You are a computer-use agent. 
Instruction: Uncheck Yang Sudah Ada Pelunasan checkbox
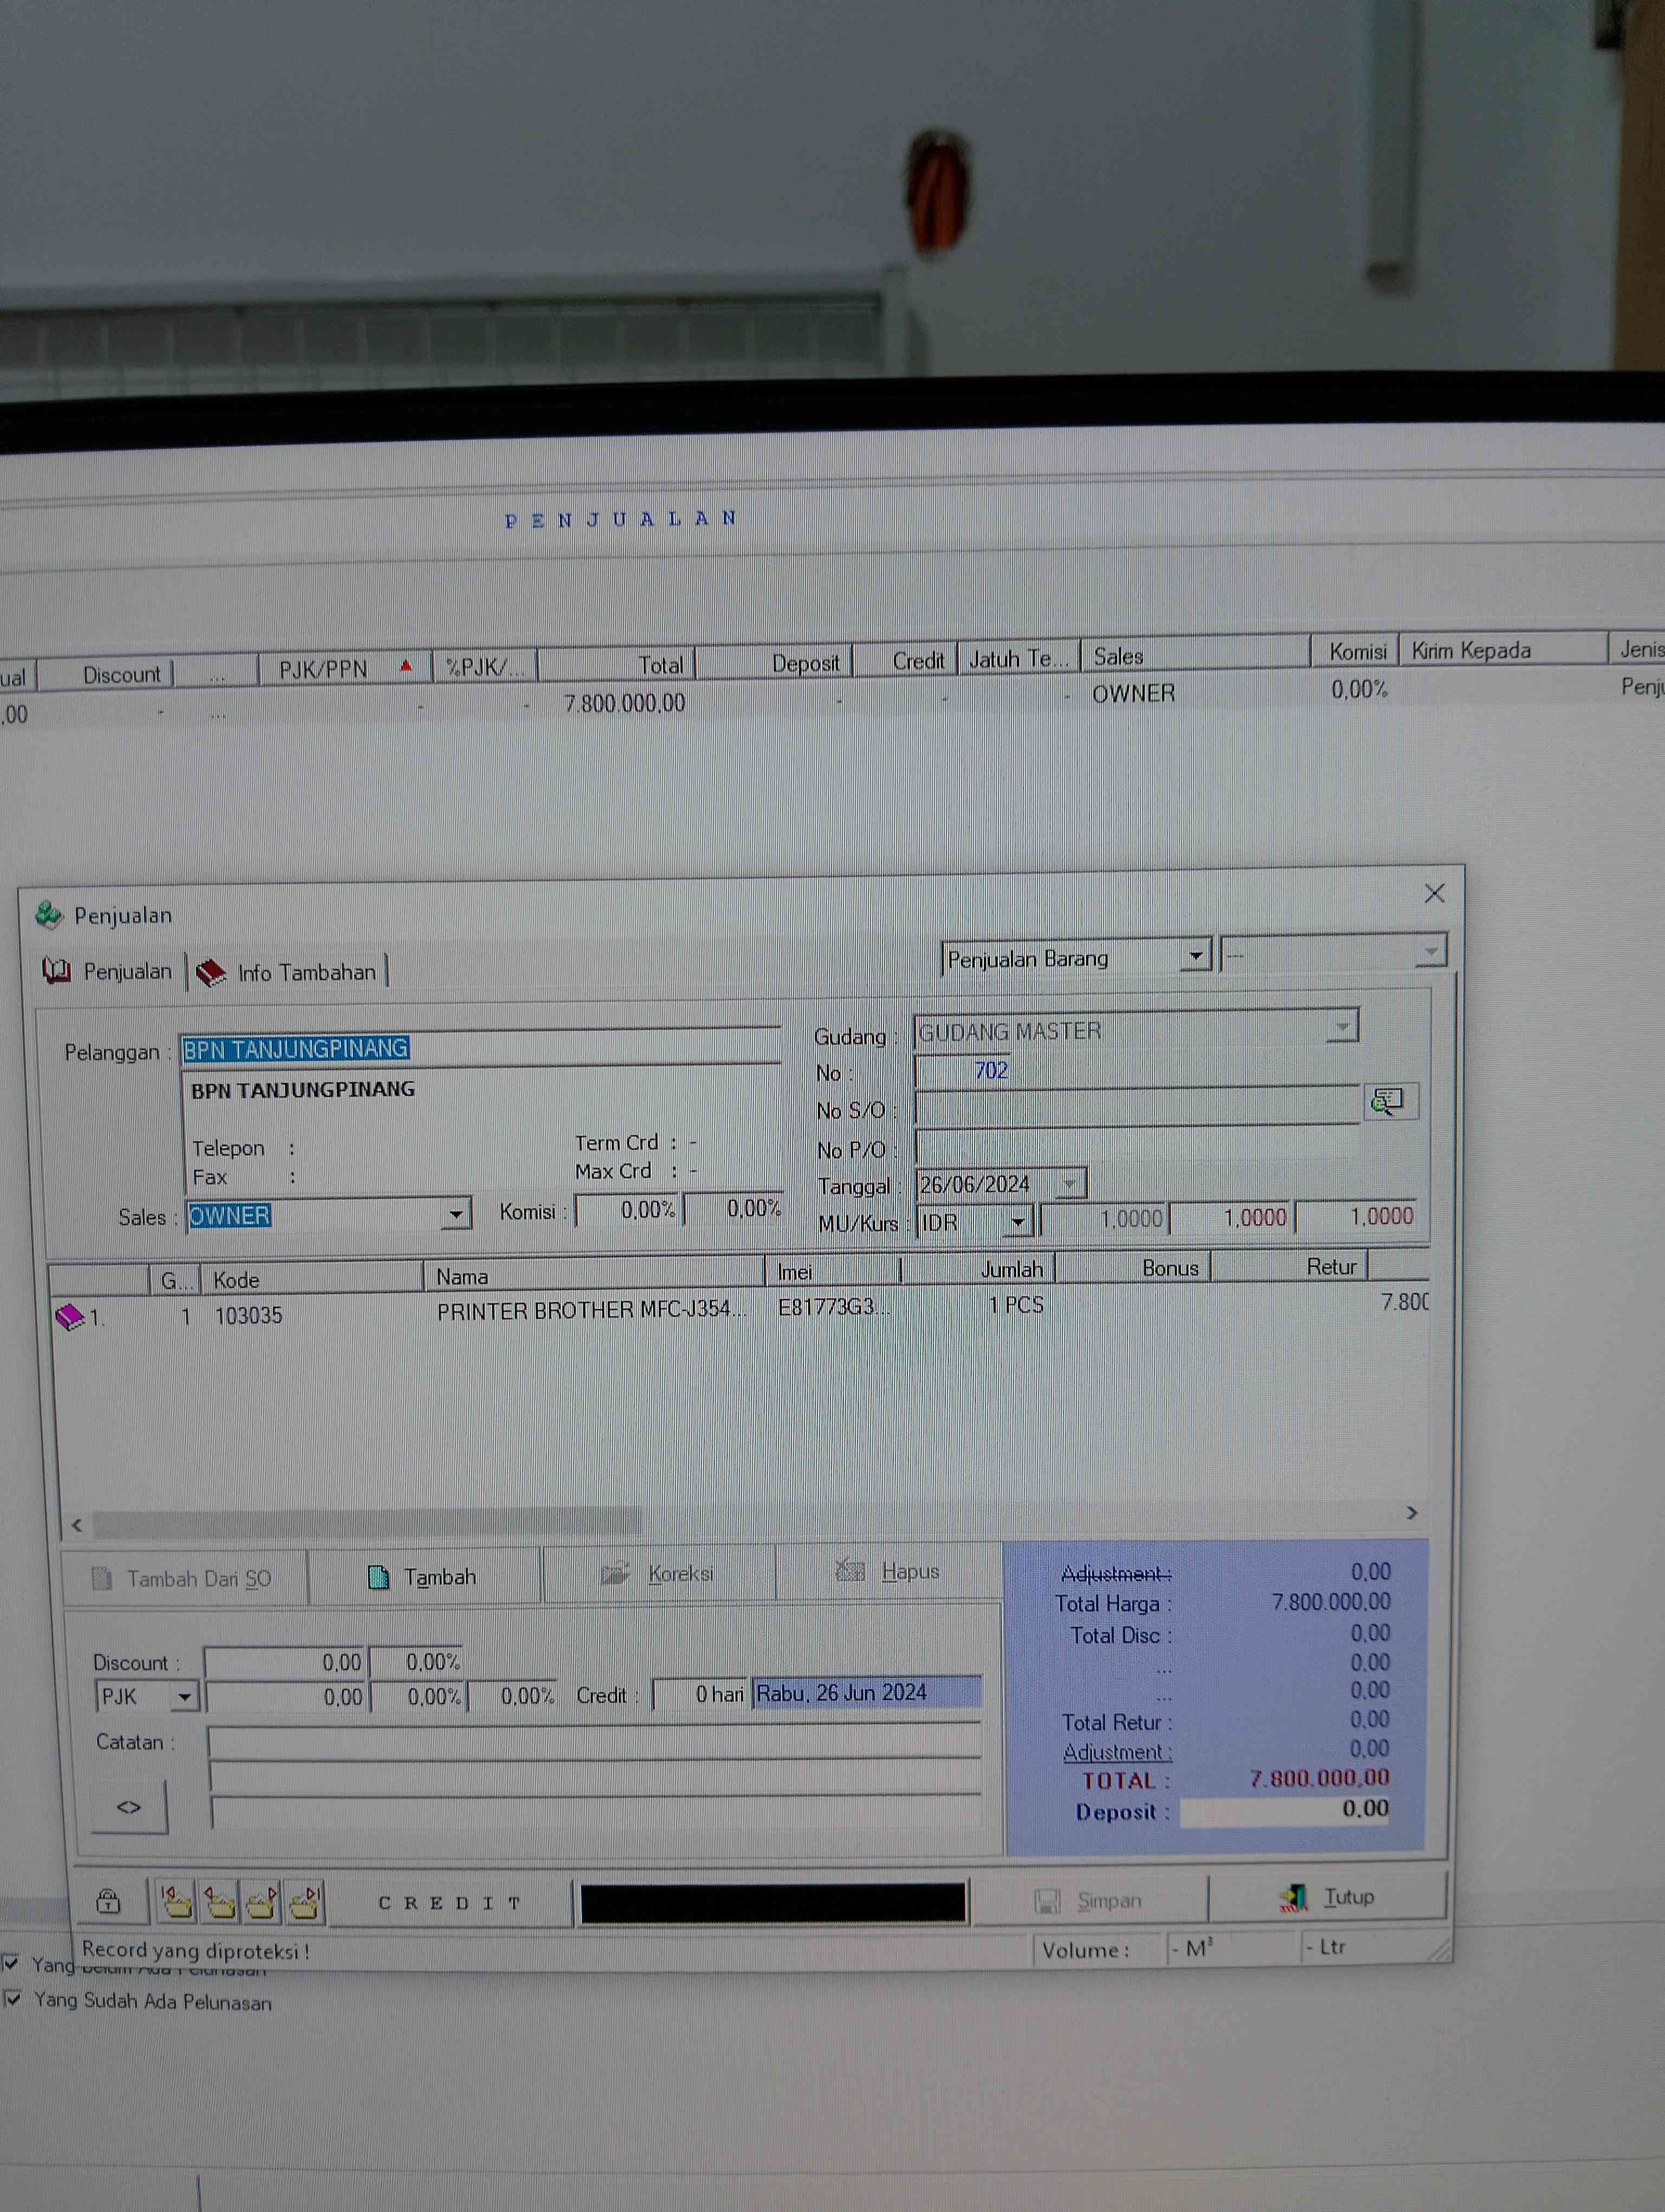tap(13, 1999)
